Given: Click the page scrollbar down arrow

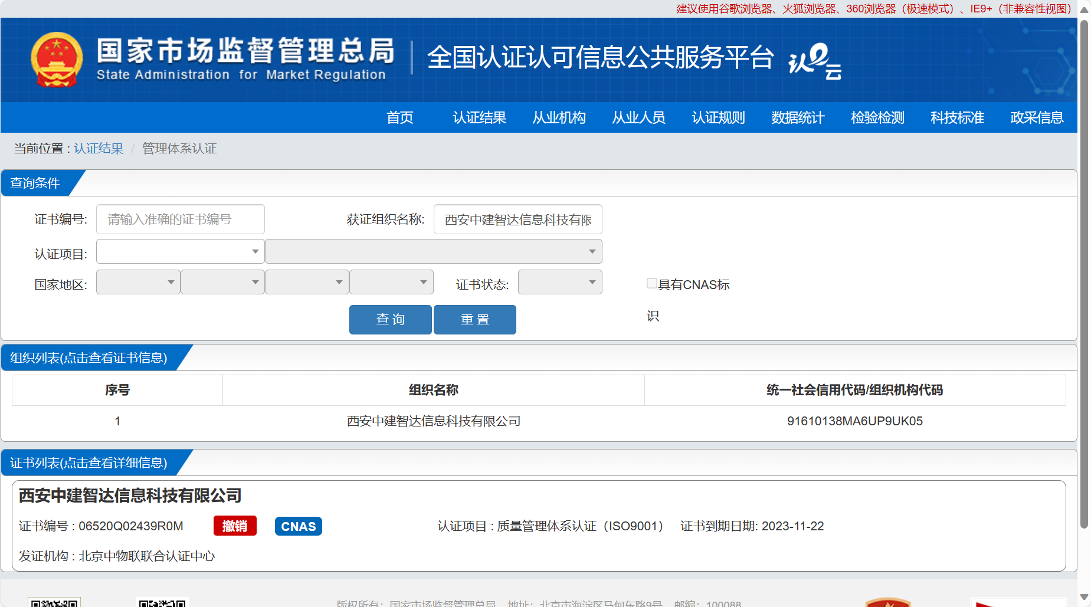Looking at the screenshot, I should 1084,597.
